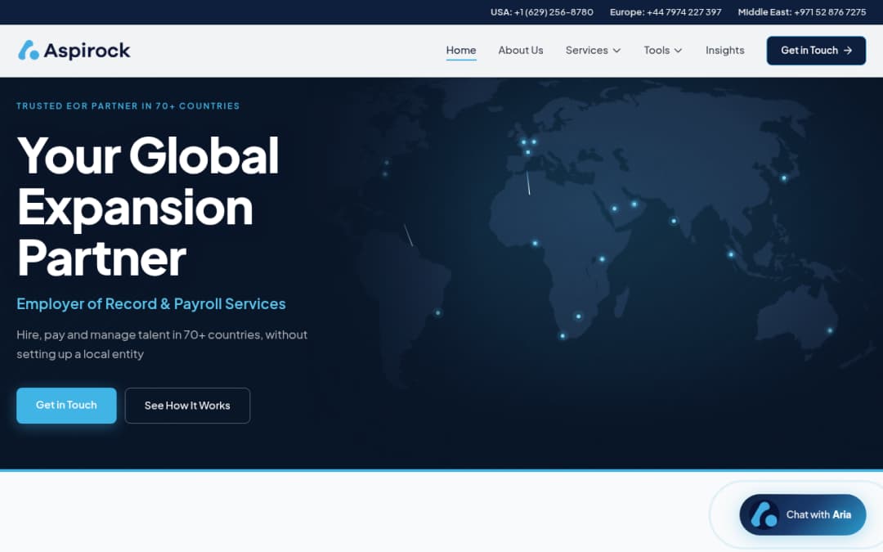Viewport: 883px width, 552px height.
Task: Open Chat with Aria widget
Action: (803, 515)
